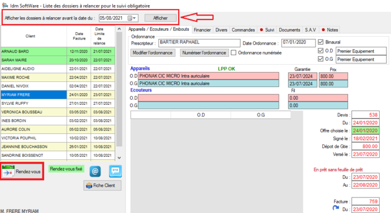
Task: Click the Dépot de Gtie value 800.00
Action: 365,146
